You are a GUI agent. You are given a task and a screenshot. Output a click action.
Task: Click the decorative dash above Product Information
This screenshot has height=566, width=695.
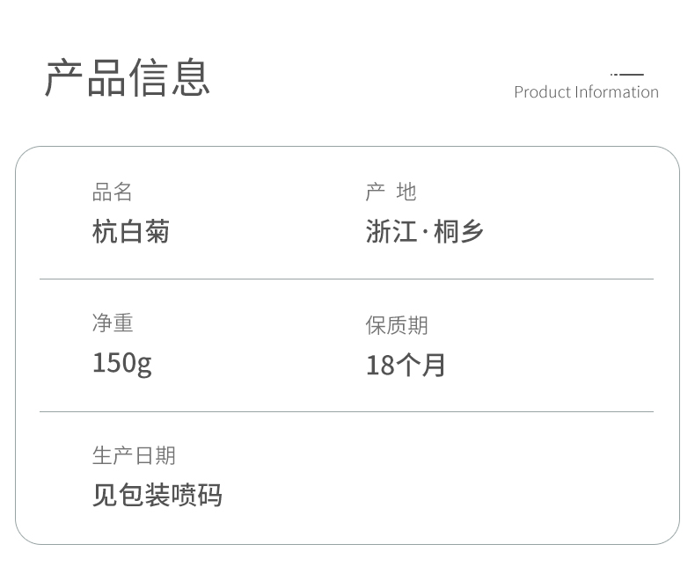pyautogui.click(x=628, y=75)
